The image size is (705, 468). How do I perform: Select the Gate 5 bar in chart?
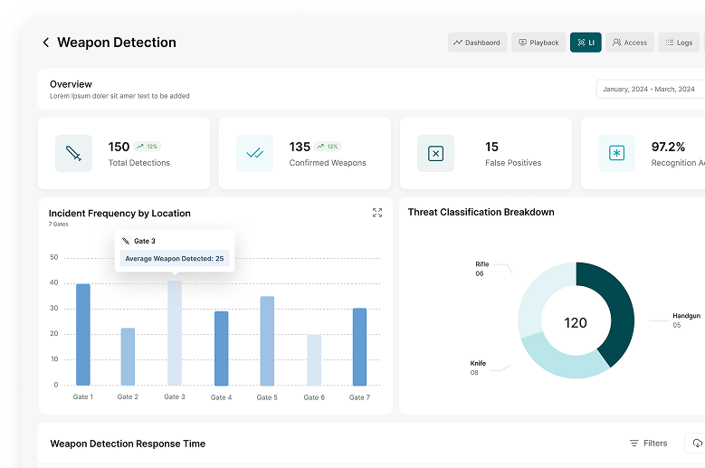point(267,340)
